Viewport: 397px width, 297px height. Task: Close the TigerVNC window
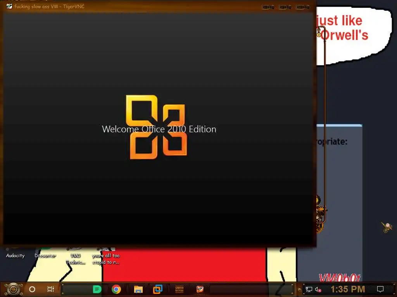tap(303, 7)
